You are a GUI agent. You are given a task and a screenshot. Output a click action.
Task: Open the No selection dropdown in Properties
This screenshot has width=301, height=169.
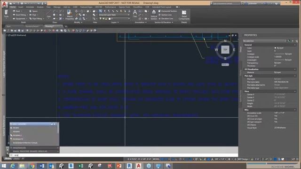[264, 41]
